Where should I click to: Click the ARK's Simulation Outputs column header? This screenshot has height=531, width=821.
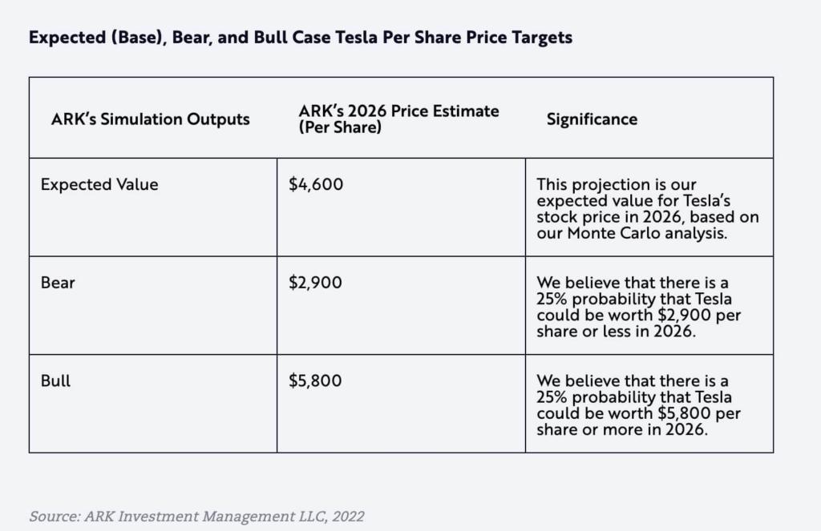tap(150, 119)
